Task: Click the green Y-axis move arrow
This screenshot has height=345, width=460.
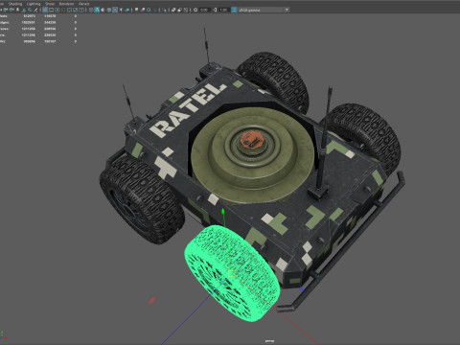Action: tap(223, 212)
